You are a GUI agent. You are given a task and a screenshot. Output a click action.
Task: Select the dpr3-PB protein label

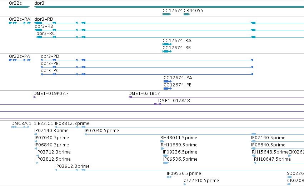(49, 64)
